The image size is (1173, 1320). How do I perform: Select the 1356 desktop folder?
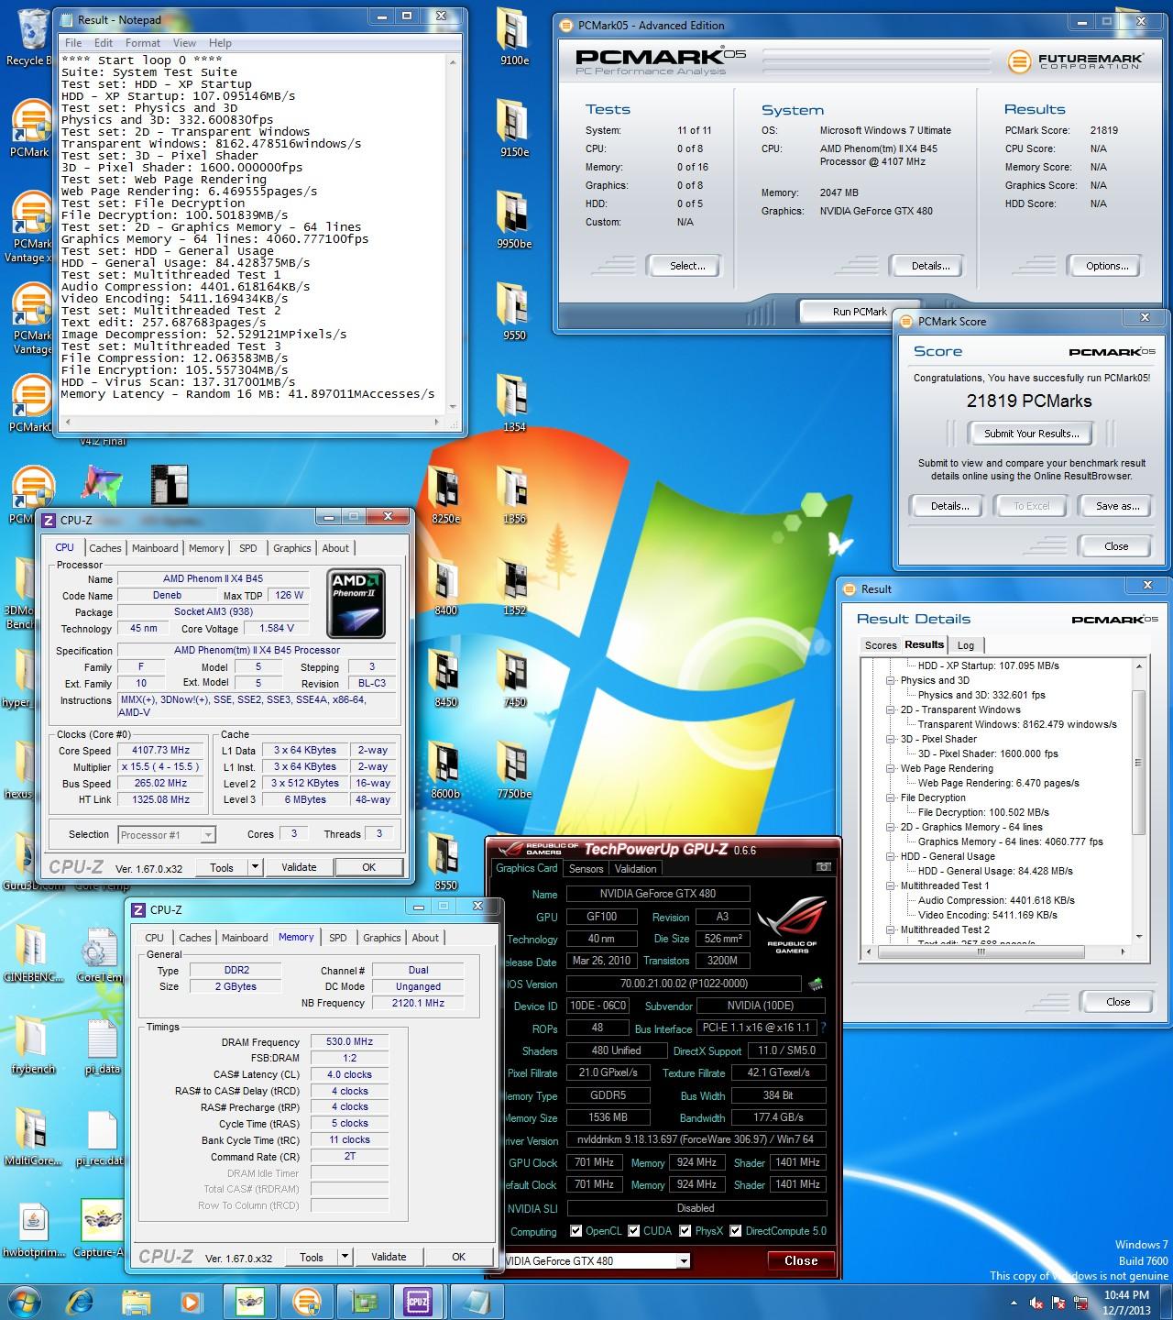514,497
